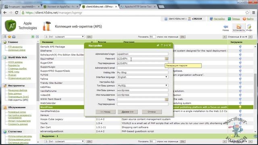Click into the Administrator's login field
This screenshot has width=258, height=145.
[143, 54]
